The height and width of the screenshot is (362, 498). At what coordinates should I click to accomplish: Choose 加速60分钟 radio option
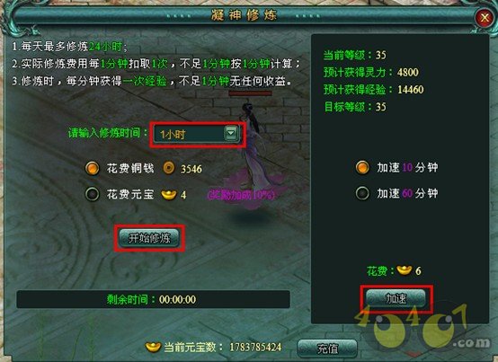pos(362,193)
